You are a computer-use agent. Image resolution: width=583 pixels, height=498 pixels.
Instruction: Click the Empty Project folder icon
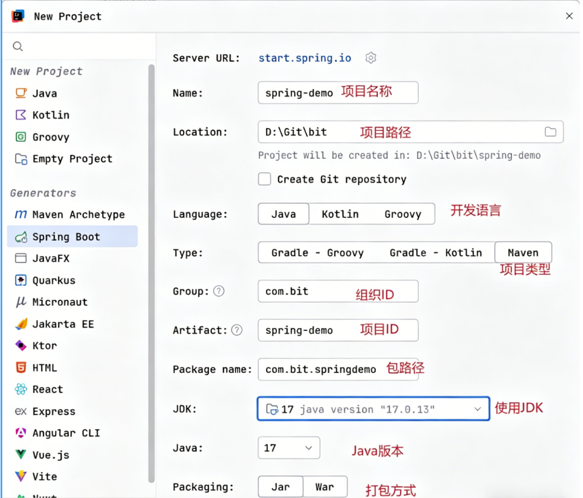click(21, 159)
